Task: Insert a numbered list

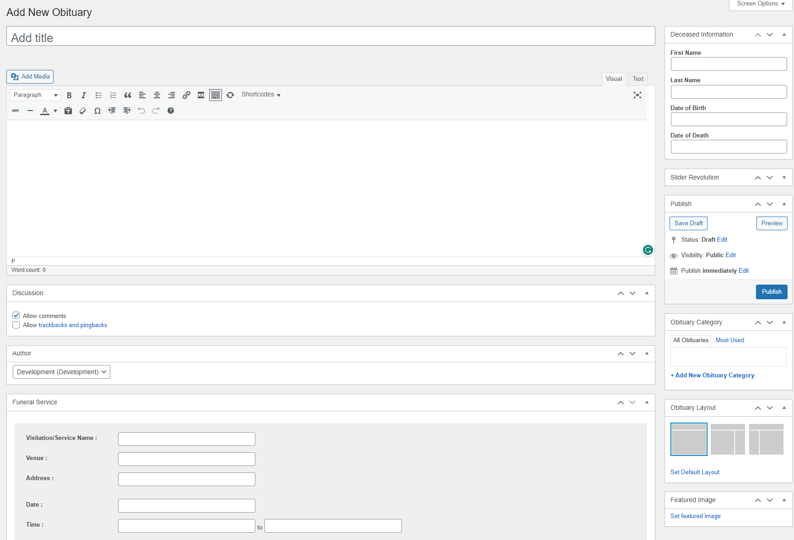Action: (113, 95)
